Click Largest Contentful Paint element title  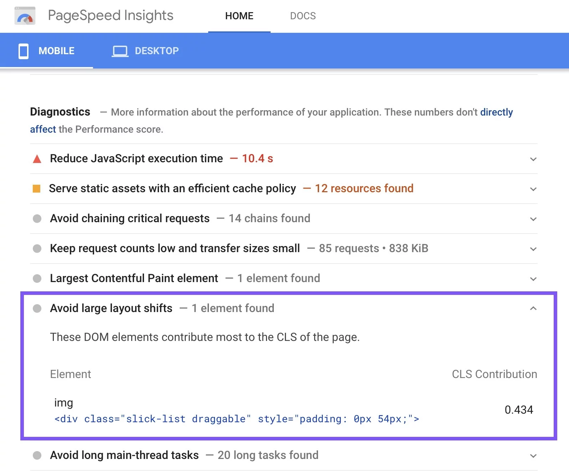(x=134, y=278)
